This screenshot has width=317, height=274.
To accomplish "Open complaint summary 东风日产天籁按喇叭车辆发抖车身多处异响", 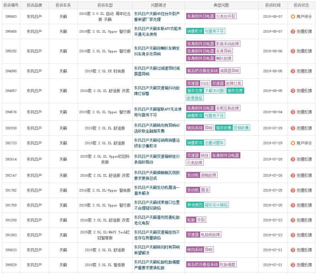I will click(157, 51).
